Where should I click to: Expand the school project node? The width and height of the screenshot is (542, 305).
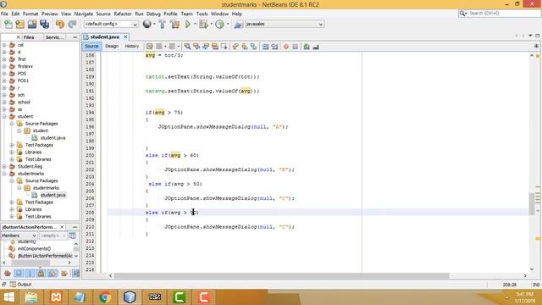tap(4, 102)
